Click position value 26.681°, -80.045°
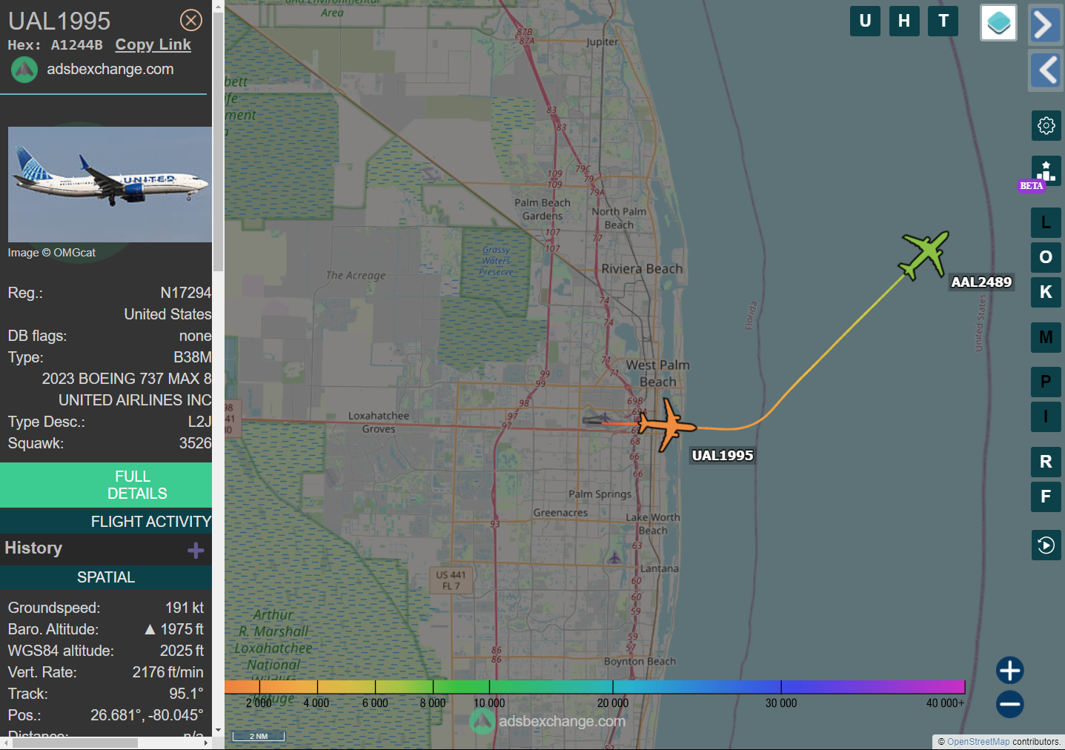Image resolution: width=1065 pixels, height=750 pixels. tap(147, 715)
